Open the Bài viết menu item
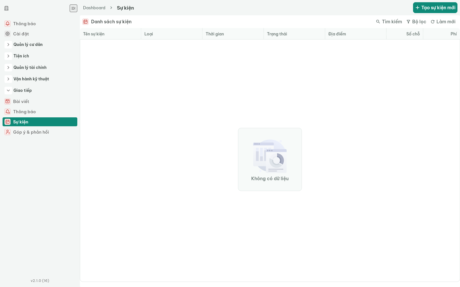This screenshot has width=460, height=287. 40,101
